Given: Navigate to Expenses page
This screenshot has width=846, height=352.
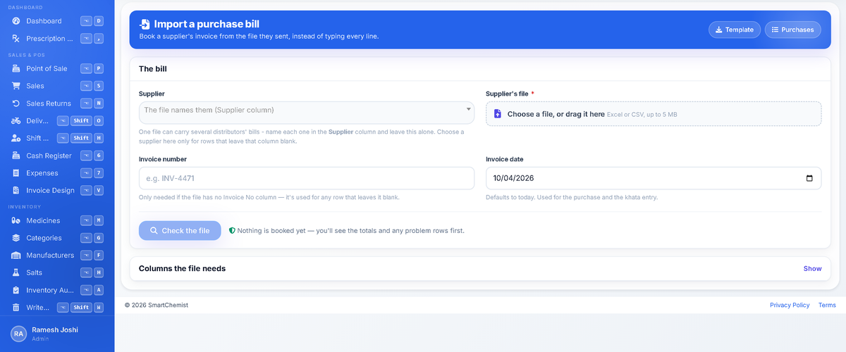Looking at the screenshot, I should click(57, 173).
